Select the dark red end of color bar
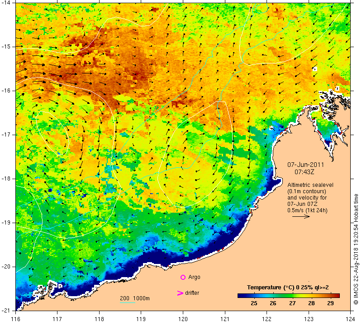 pyautogui.click(x=337, y=296)
